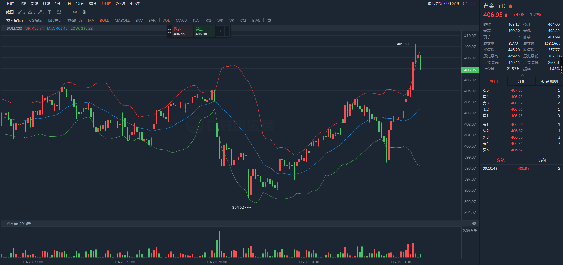Toggle the BOLL indicator
The height and width of the screenshot is (265, 563).
[104, 21]
